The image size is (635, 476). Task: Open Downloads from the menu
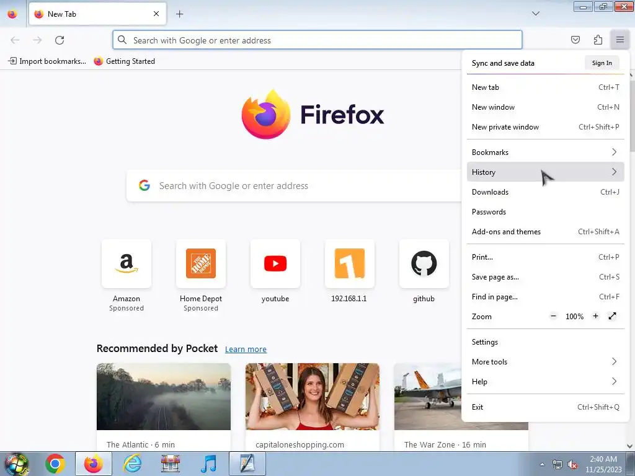[545, 192]
